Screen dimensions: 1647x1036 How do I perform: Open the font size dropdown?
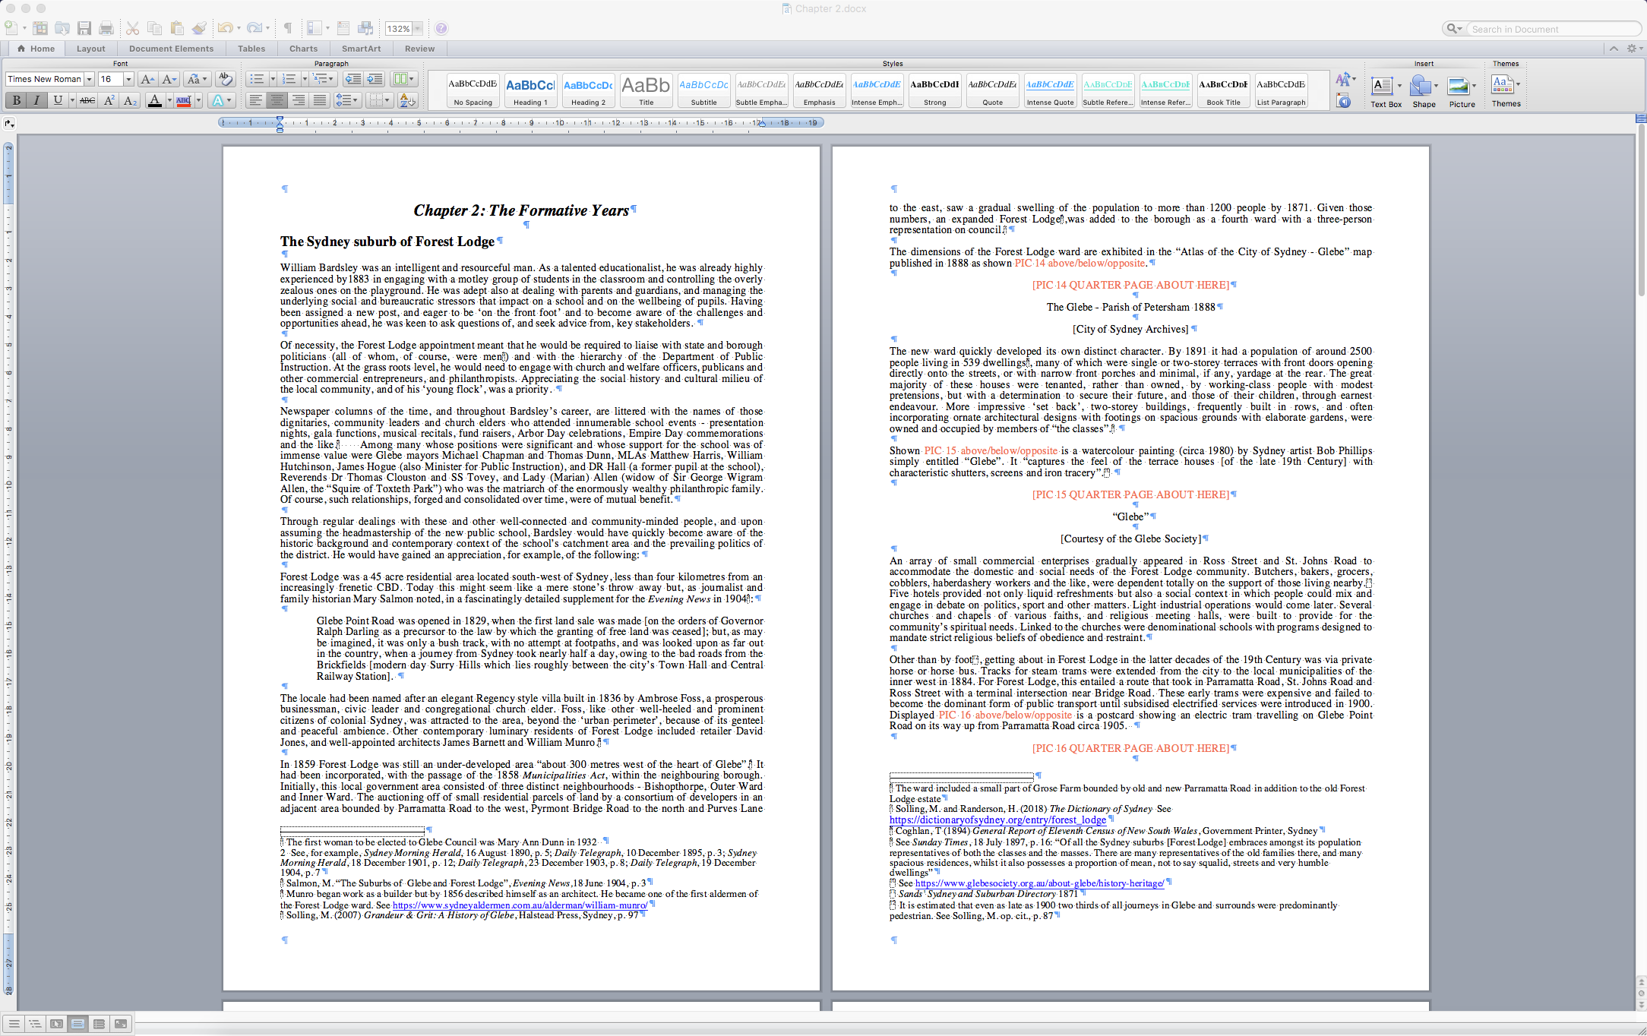click(x=128, y=79)
